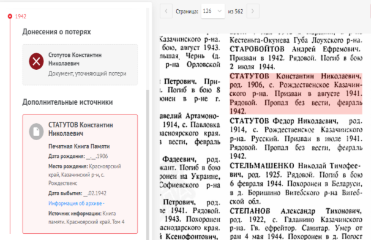Click the 1942 year label
Viewport: 371px width, 240px height.
point(21,17)
